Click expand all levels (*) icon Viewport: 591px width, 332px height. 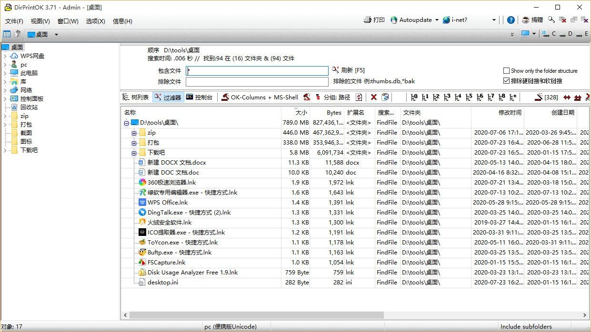(513, 97)
